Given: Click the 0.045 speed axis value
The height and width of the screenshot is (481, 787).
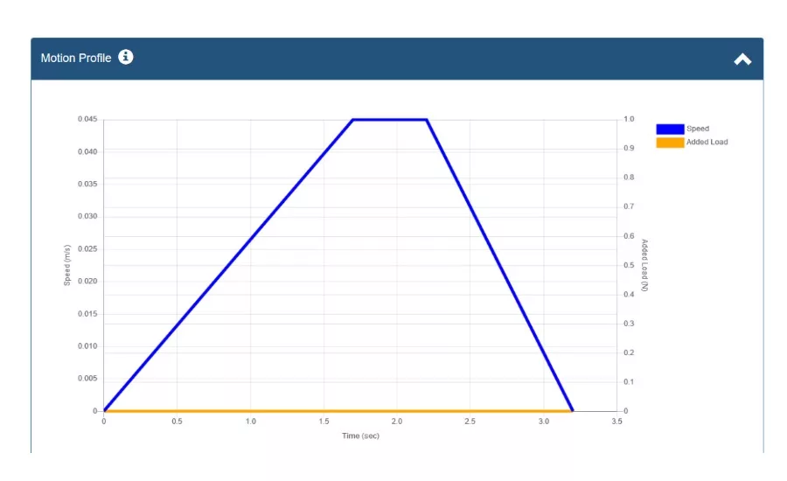Looking at the screenshot, I should pos(87,119).
